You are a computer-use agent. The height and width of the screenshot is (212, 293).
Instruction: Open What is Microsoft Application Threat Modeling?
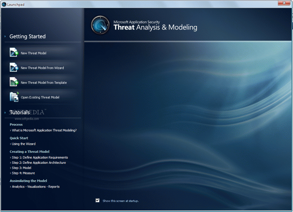pos(44,130)
